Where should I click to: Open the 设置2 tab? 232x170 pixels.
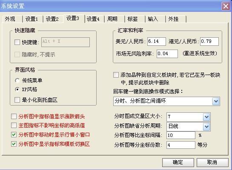[53, 19]
